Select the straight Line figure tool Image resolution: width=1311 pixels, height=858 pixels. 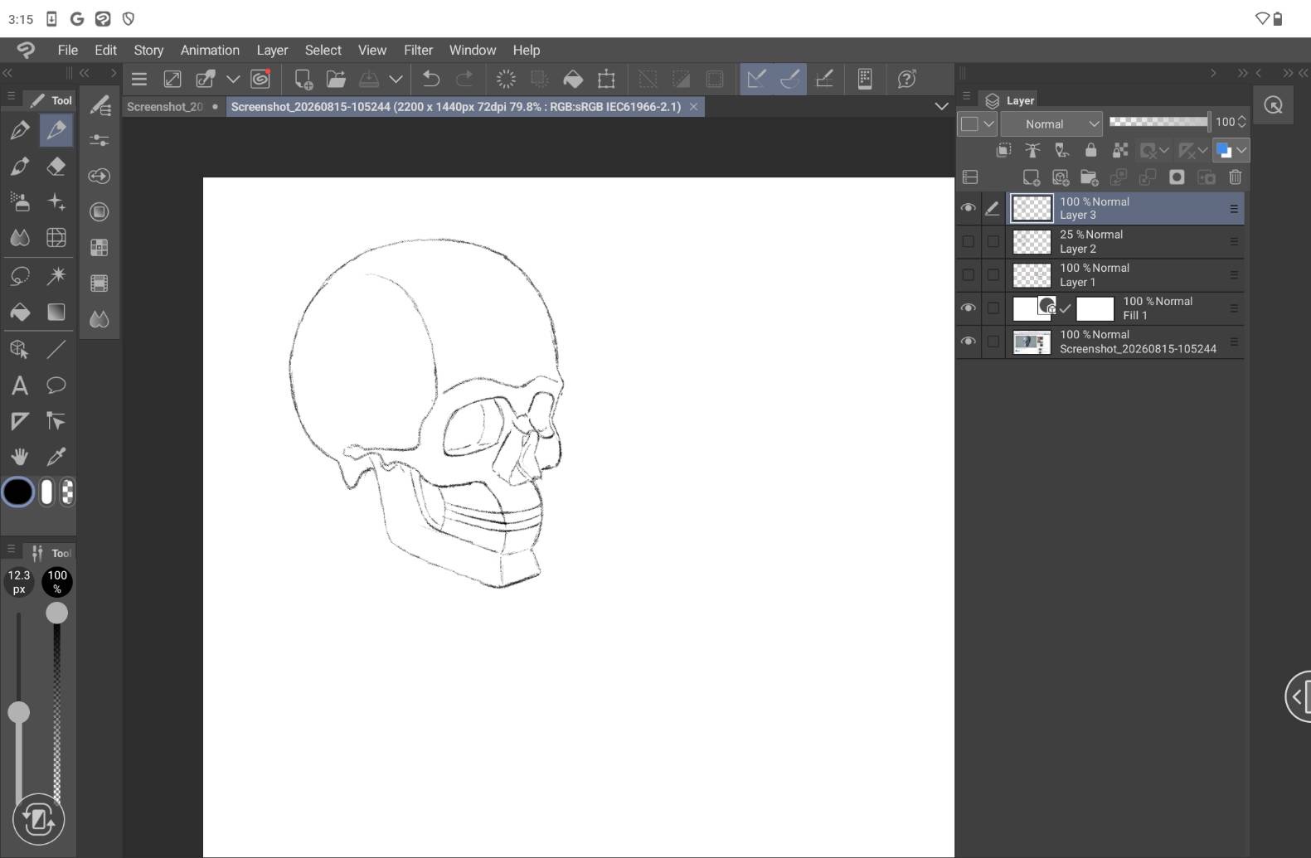point(56,349)
